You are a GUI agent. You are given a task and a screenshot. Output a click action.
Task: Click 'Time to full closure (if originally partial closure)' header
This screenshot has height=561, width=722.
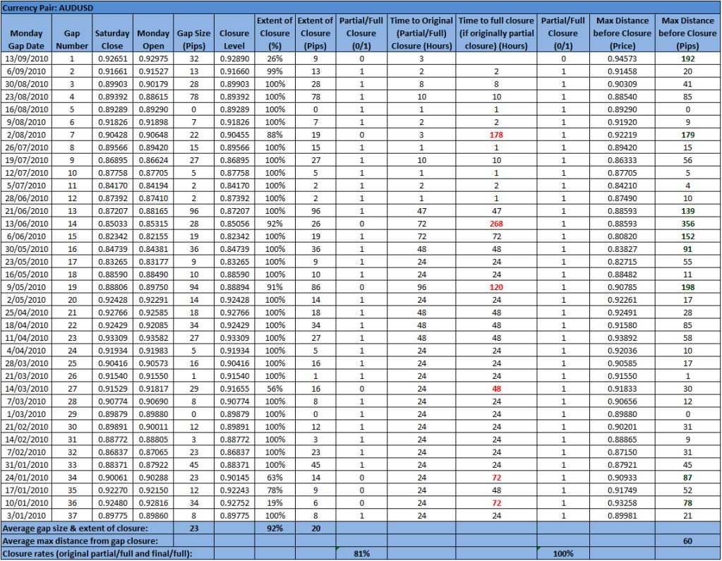click(x=496, y=33)
